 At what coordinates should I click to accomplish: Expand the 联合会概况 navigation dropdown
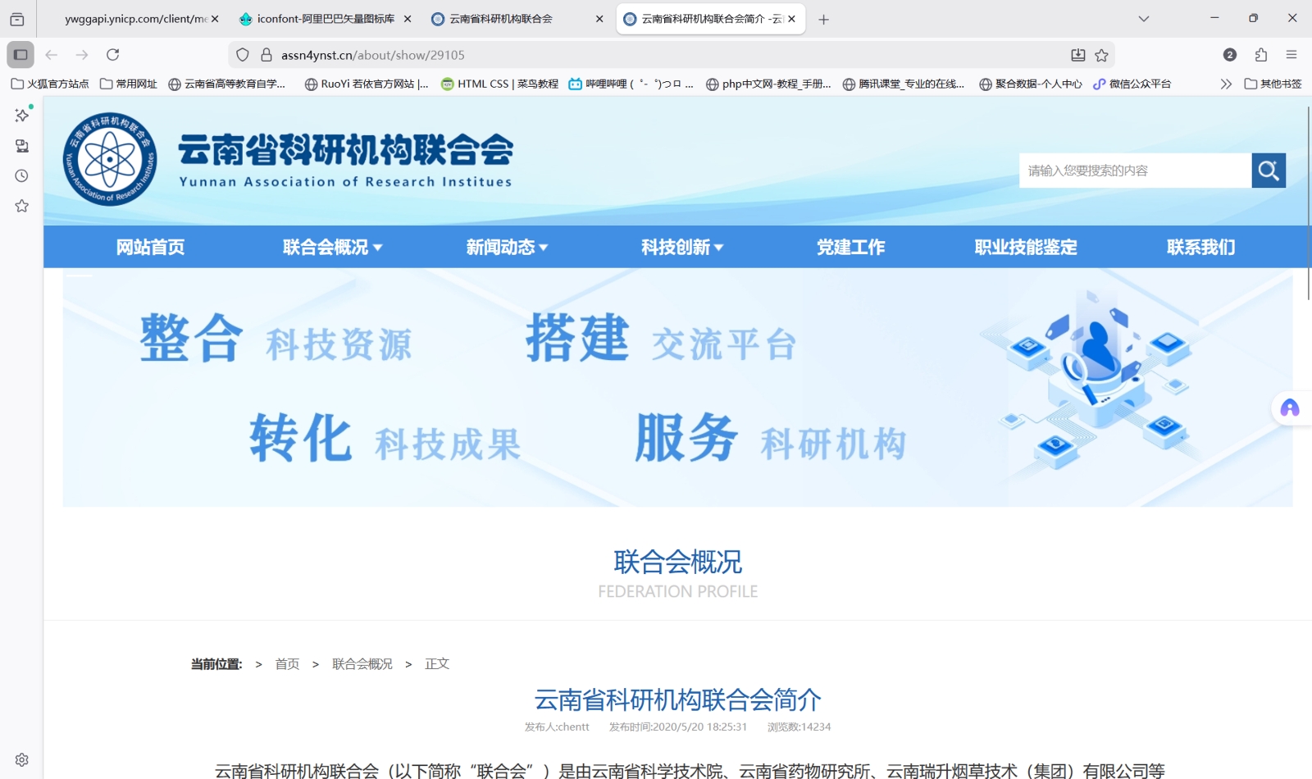pyautogui.click(x=332, y=247)
